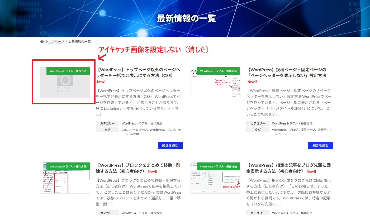Click the カテゴリー label button on the first article

pos(107,123)
